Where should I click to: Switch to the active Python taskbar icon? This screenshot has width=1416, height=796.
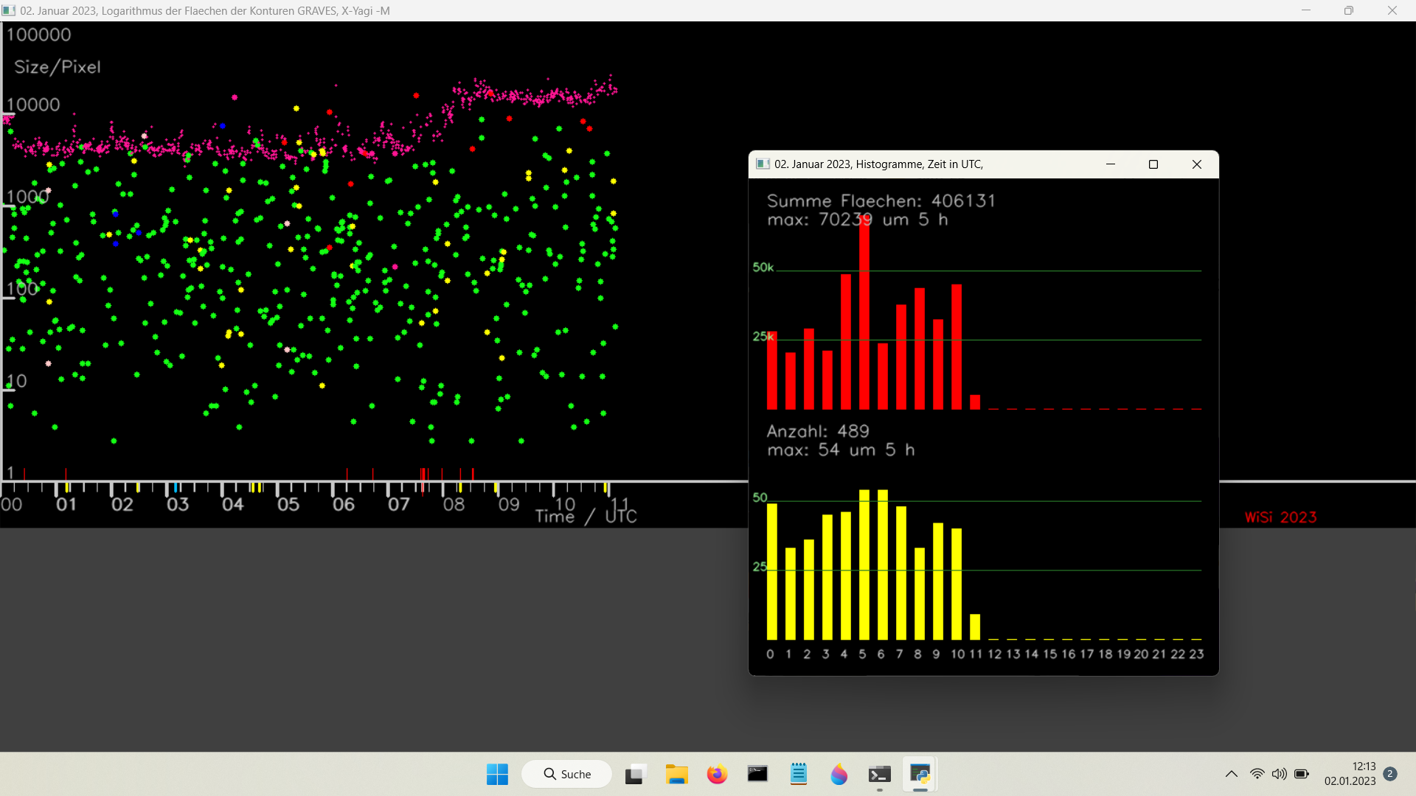pyautogui.click(x=920, y=774)
